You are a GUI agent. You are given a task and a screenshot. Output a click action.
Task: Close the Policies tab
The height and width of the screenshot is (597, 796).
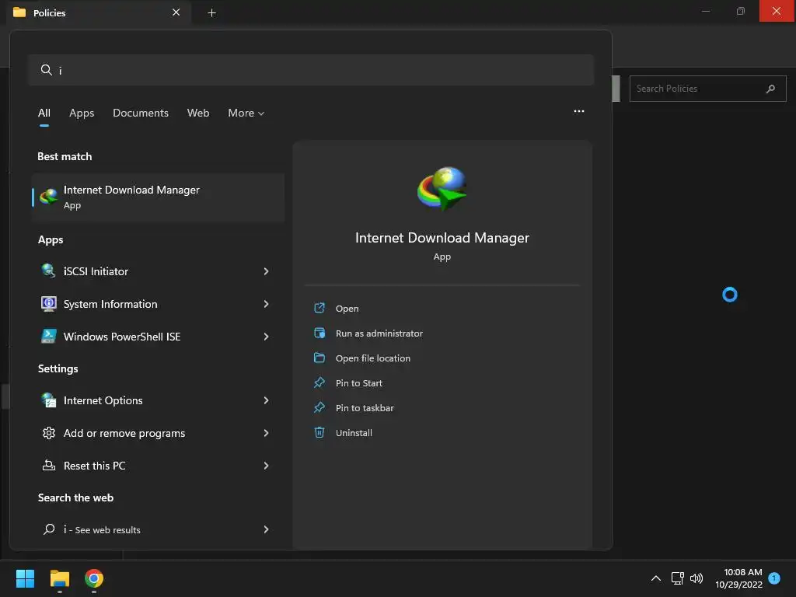point(176,12)
